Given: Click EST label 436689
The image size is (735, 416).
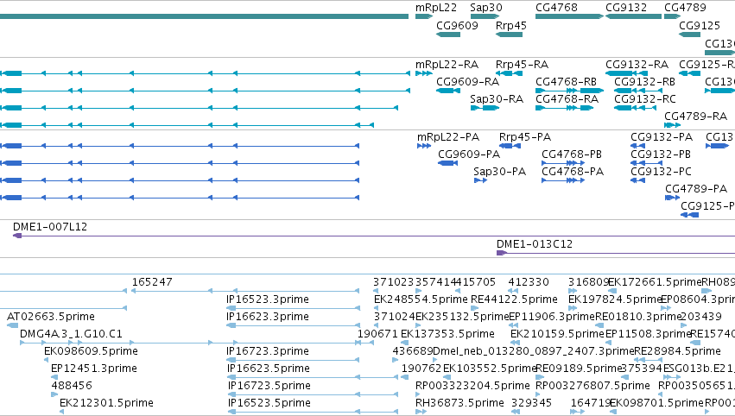Looking at the screenshot, I should tap(413, 352).
